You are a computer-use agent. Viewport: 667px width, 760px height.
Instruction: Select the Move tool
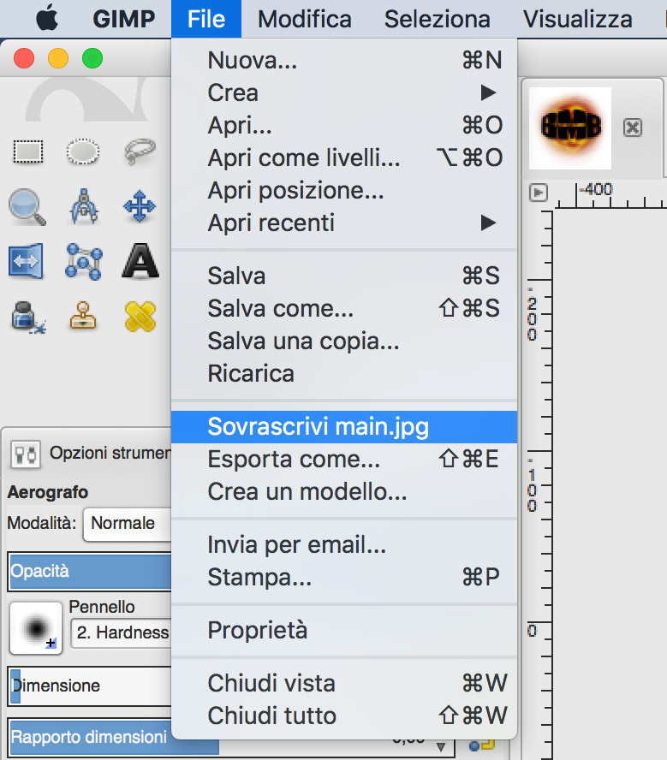coord(140,206)
